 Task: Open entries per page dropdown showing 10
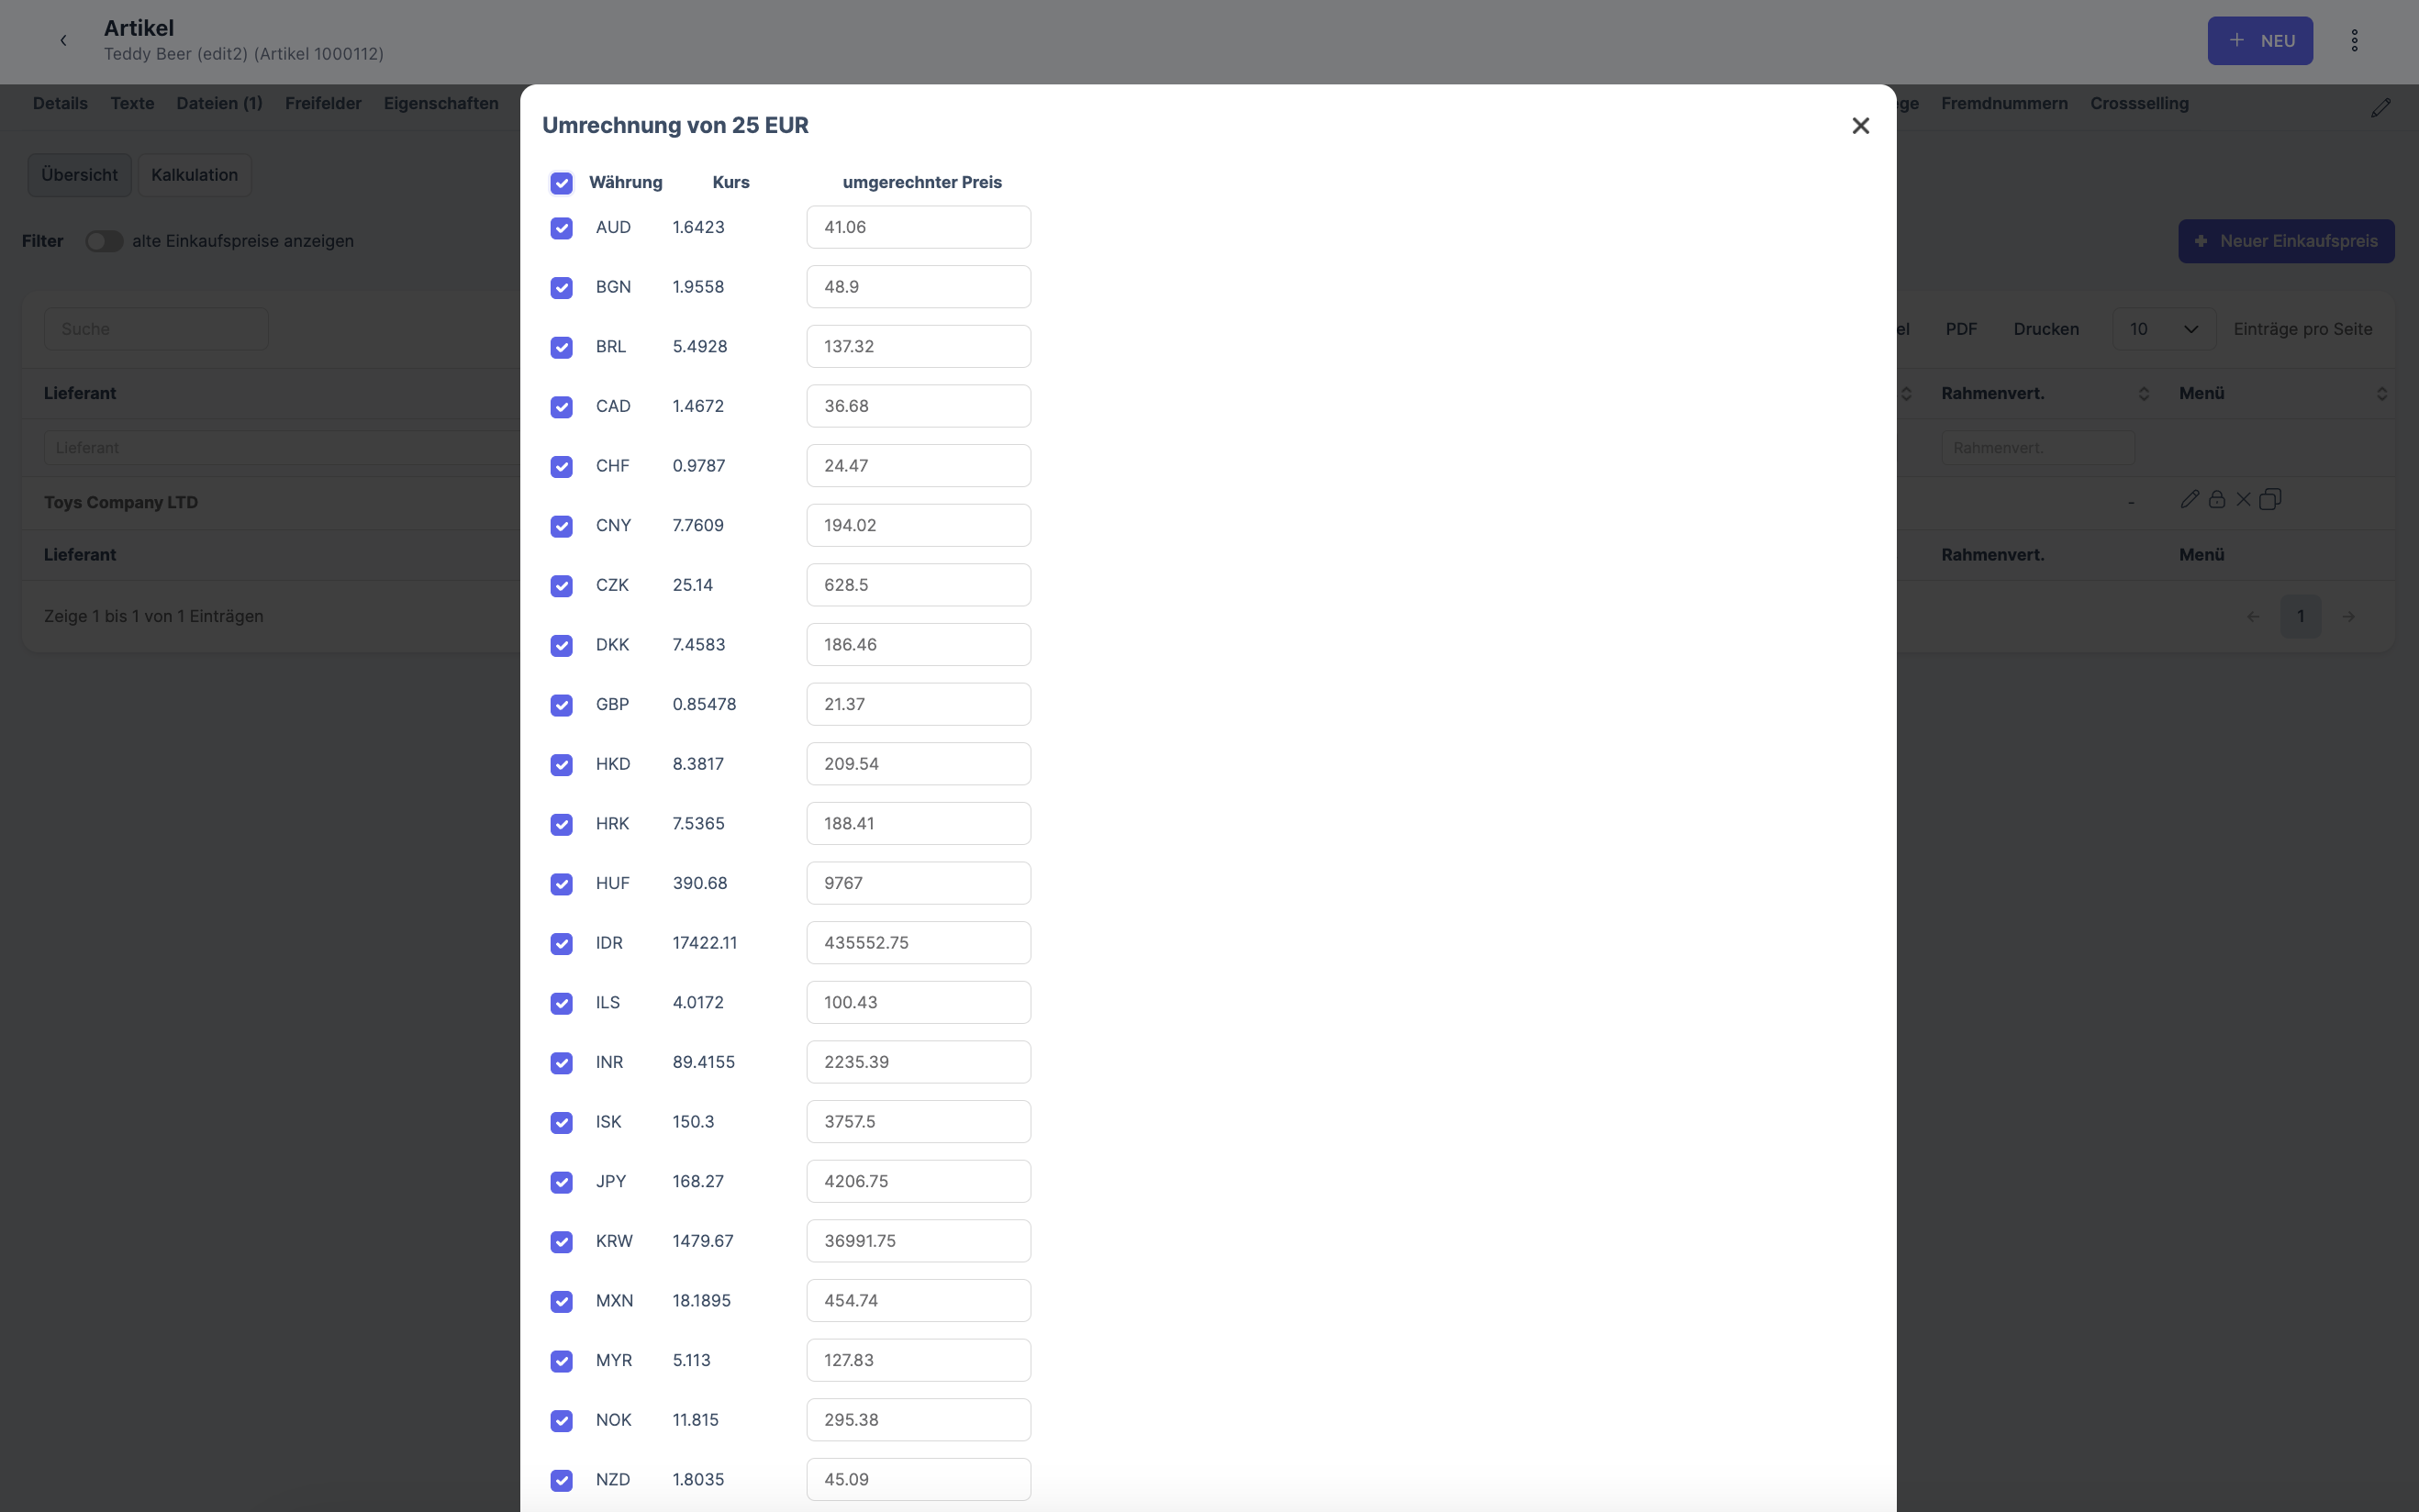(x=2163, y=329)
